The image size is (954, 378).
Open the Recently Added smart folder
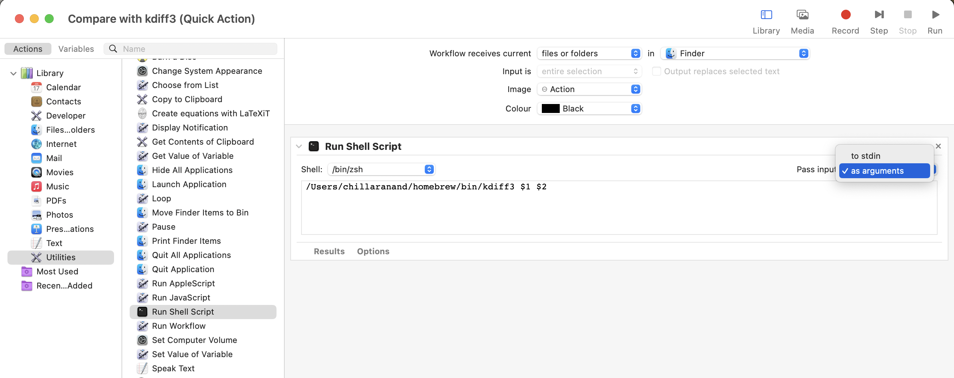[64, 286]
